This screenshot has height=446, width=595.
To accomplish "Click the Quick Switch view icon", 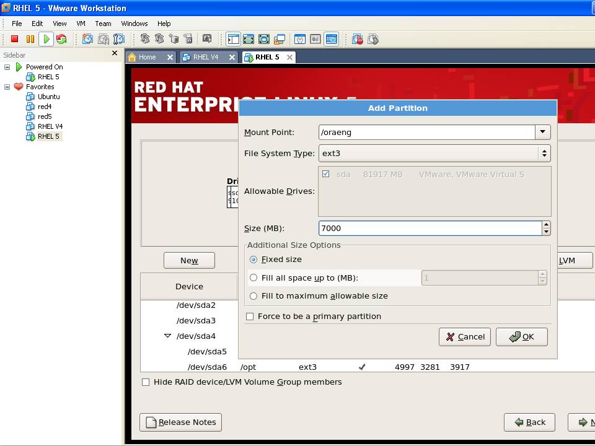I will pos(249,39).
